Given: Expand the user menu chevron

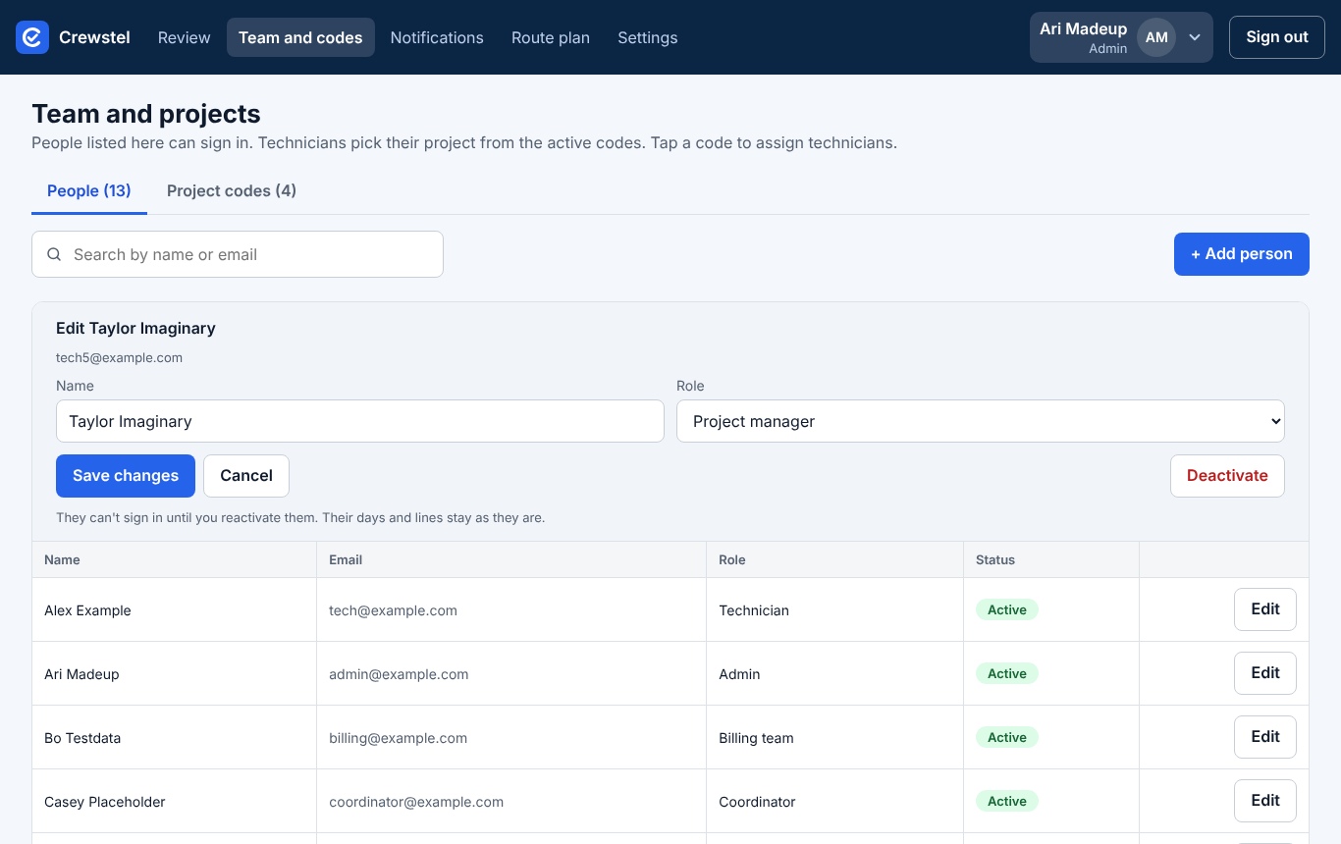Looking at the screenshot, I should [1195, 37].
